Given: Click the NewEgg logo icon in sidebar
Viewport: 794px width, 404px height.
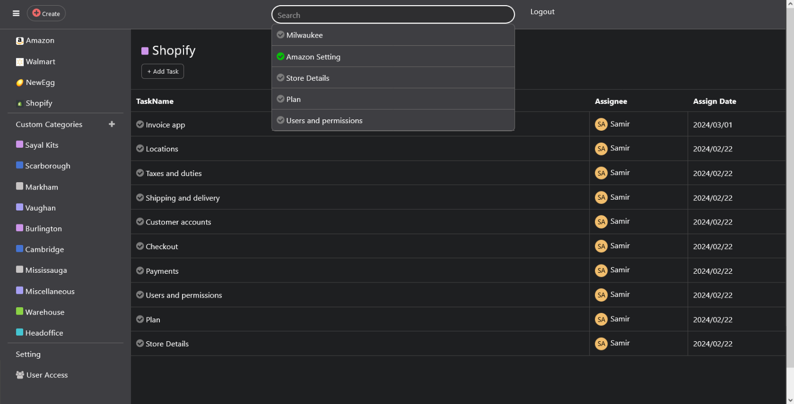Looking at the screenshot, I should 20,82.
